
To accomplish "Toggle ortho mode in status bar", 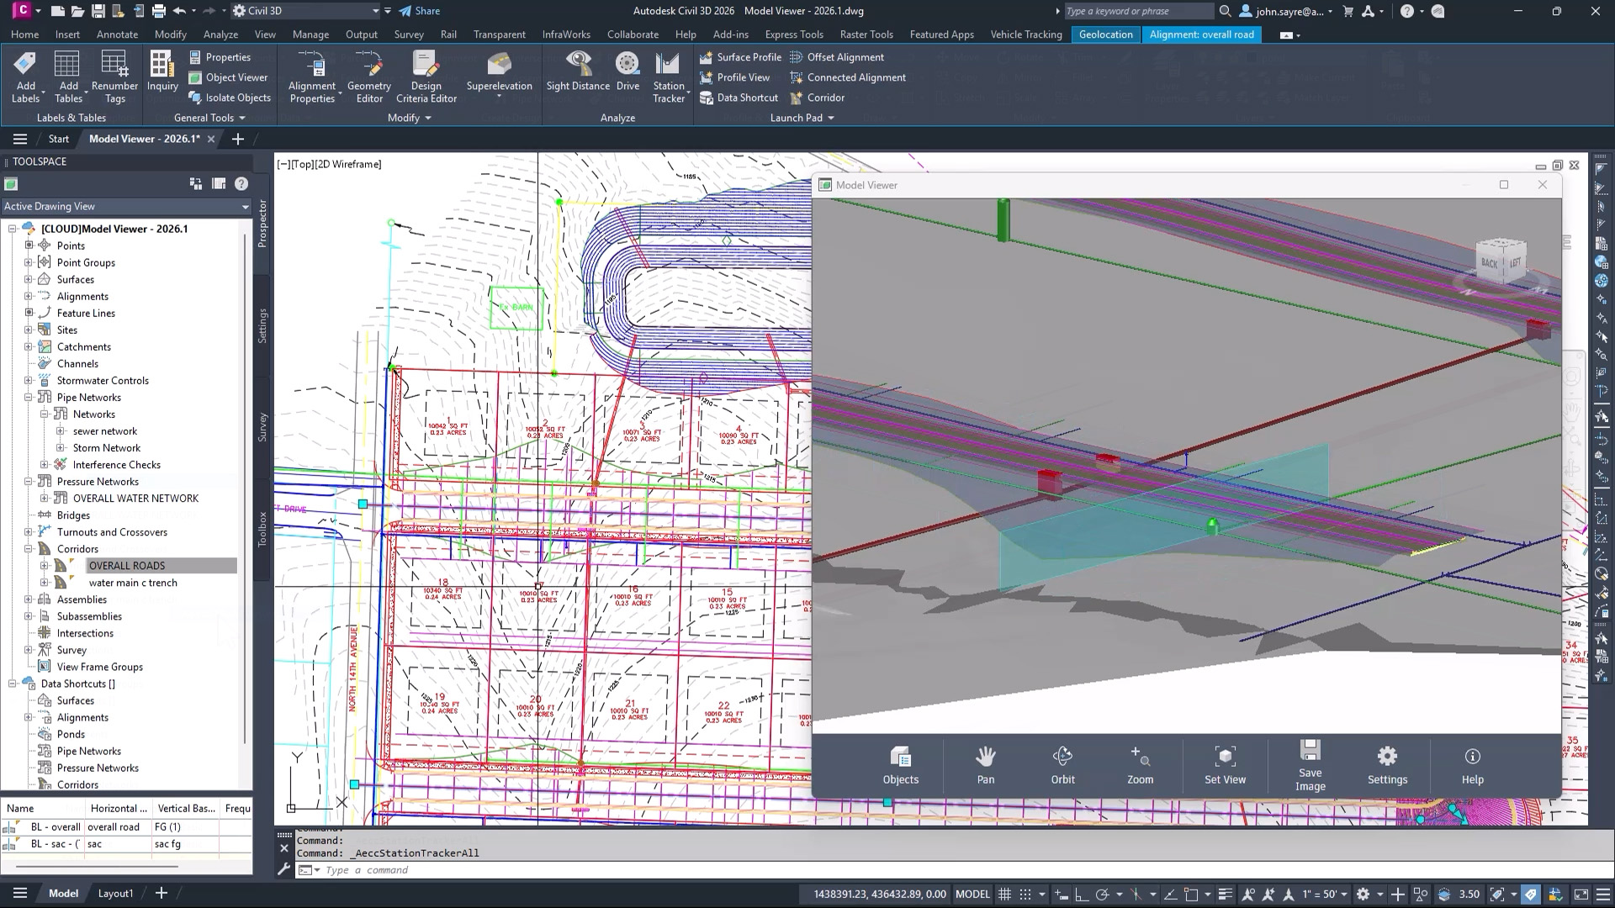I will (x=1081, y=895).
